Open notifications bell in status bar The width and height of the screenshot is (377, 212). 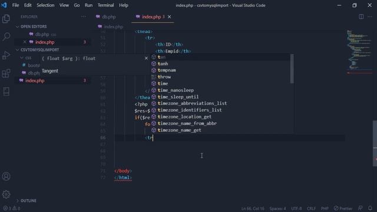(x=370, y=208)
